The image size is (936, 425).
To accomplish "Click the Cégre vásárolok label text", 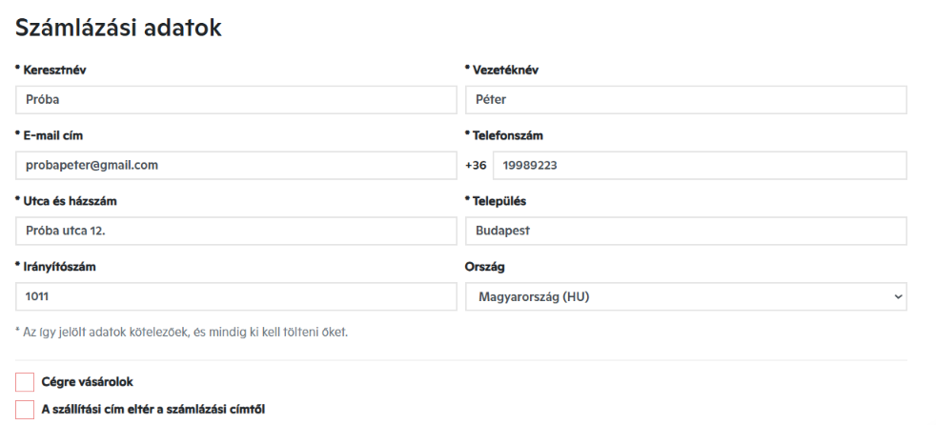I will pos(87,382).
